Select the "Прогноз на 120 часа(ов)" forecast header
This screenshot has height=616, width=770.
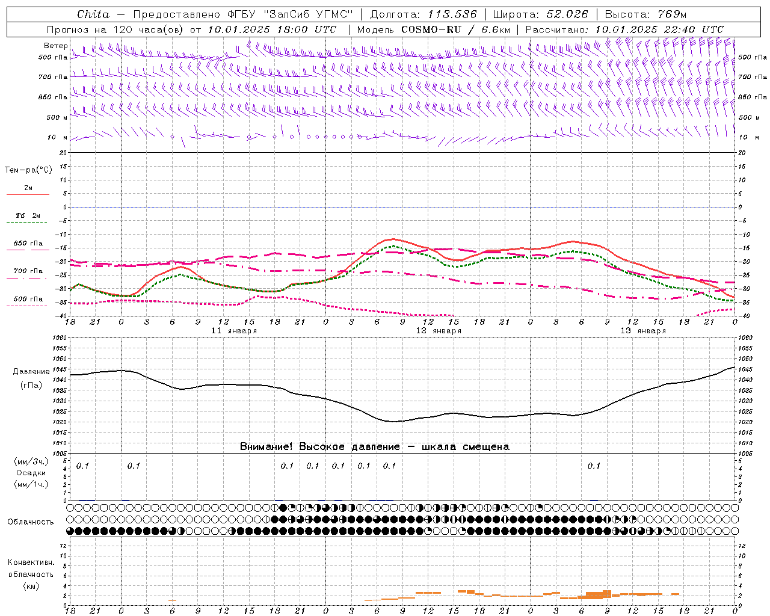click(x=116, y=29)
